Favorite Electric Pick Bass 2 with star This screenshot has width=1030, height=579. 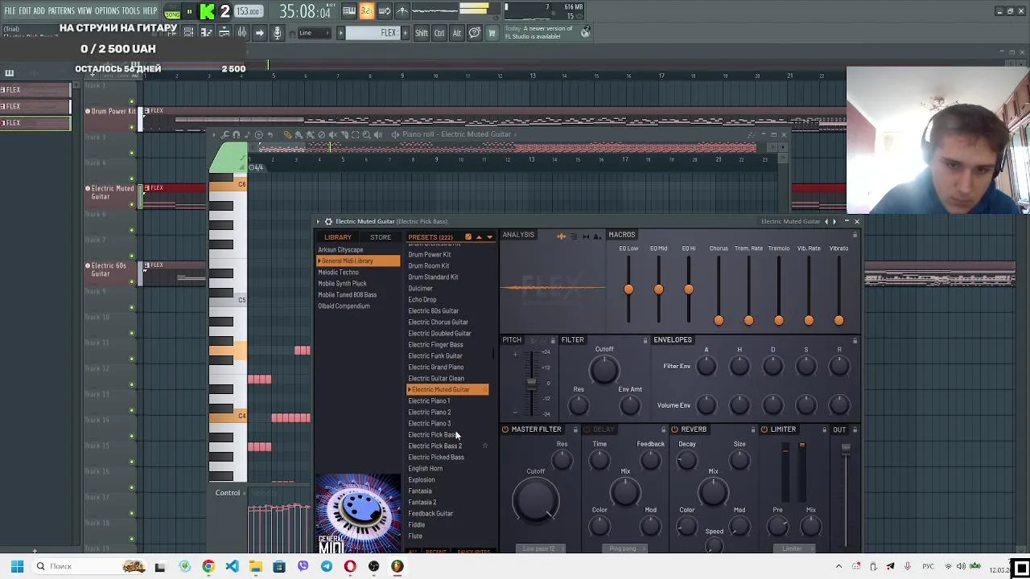point(484,446)
